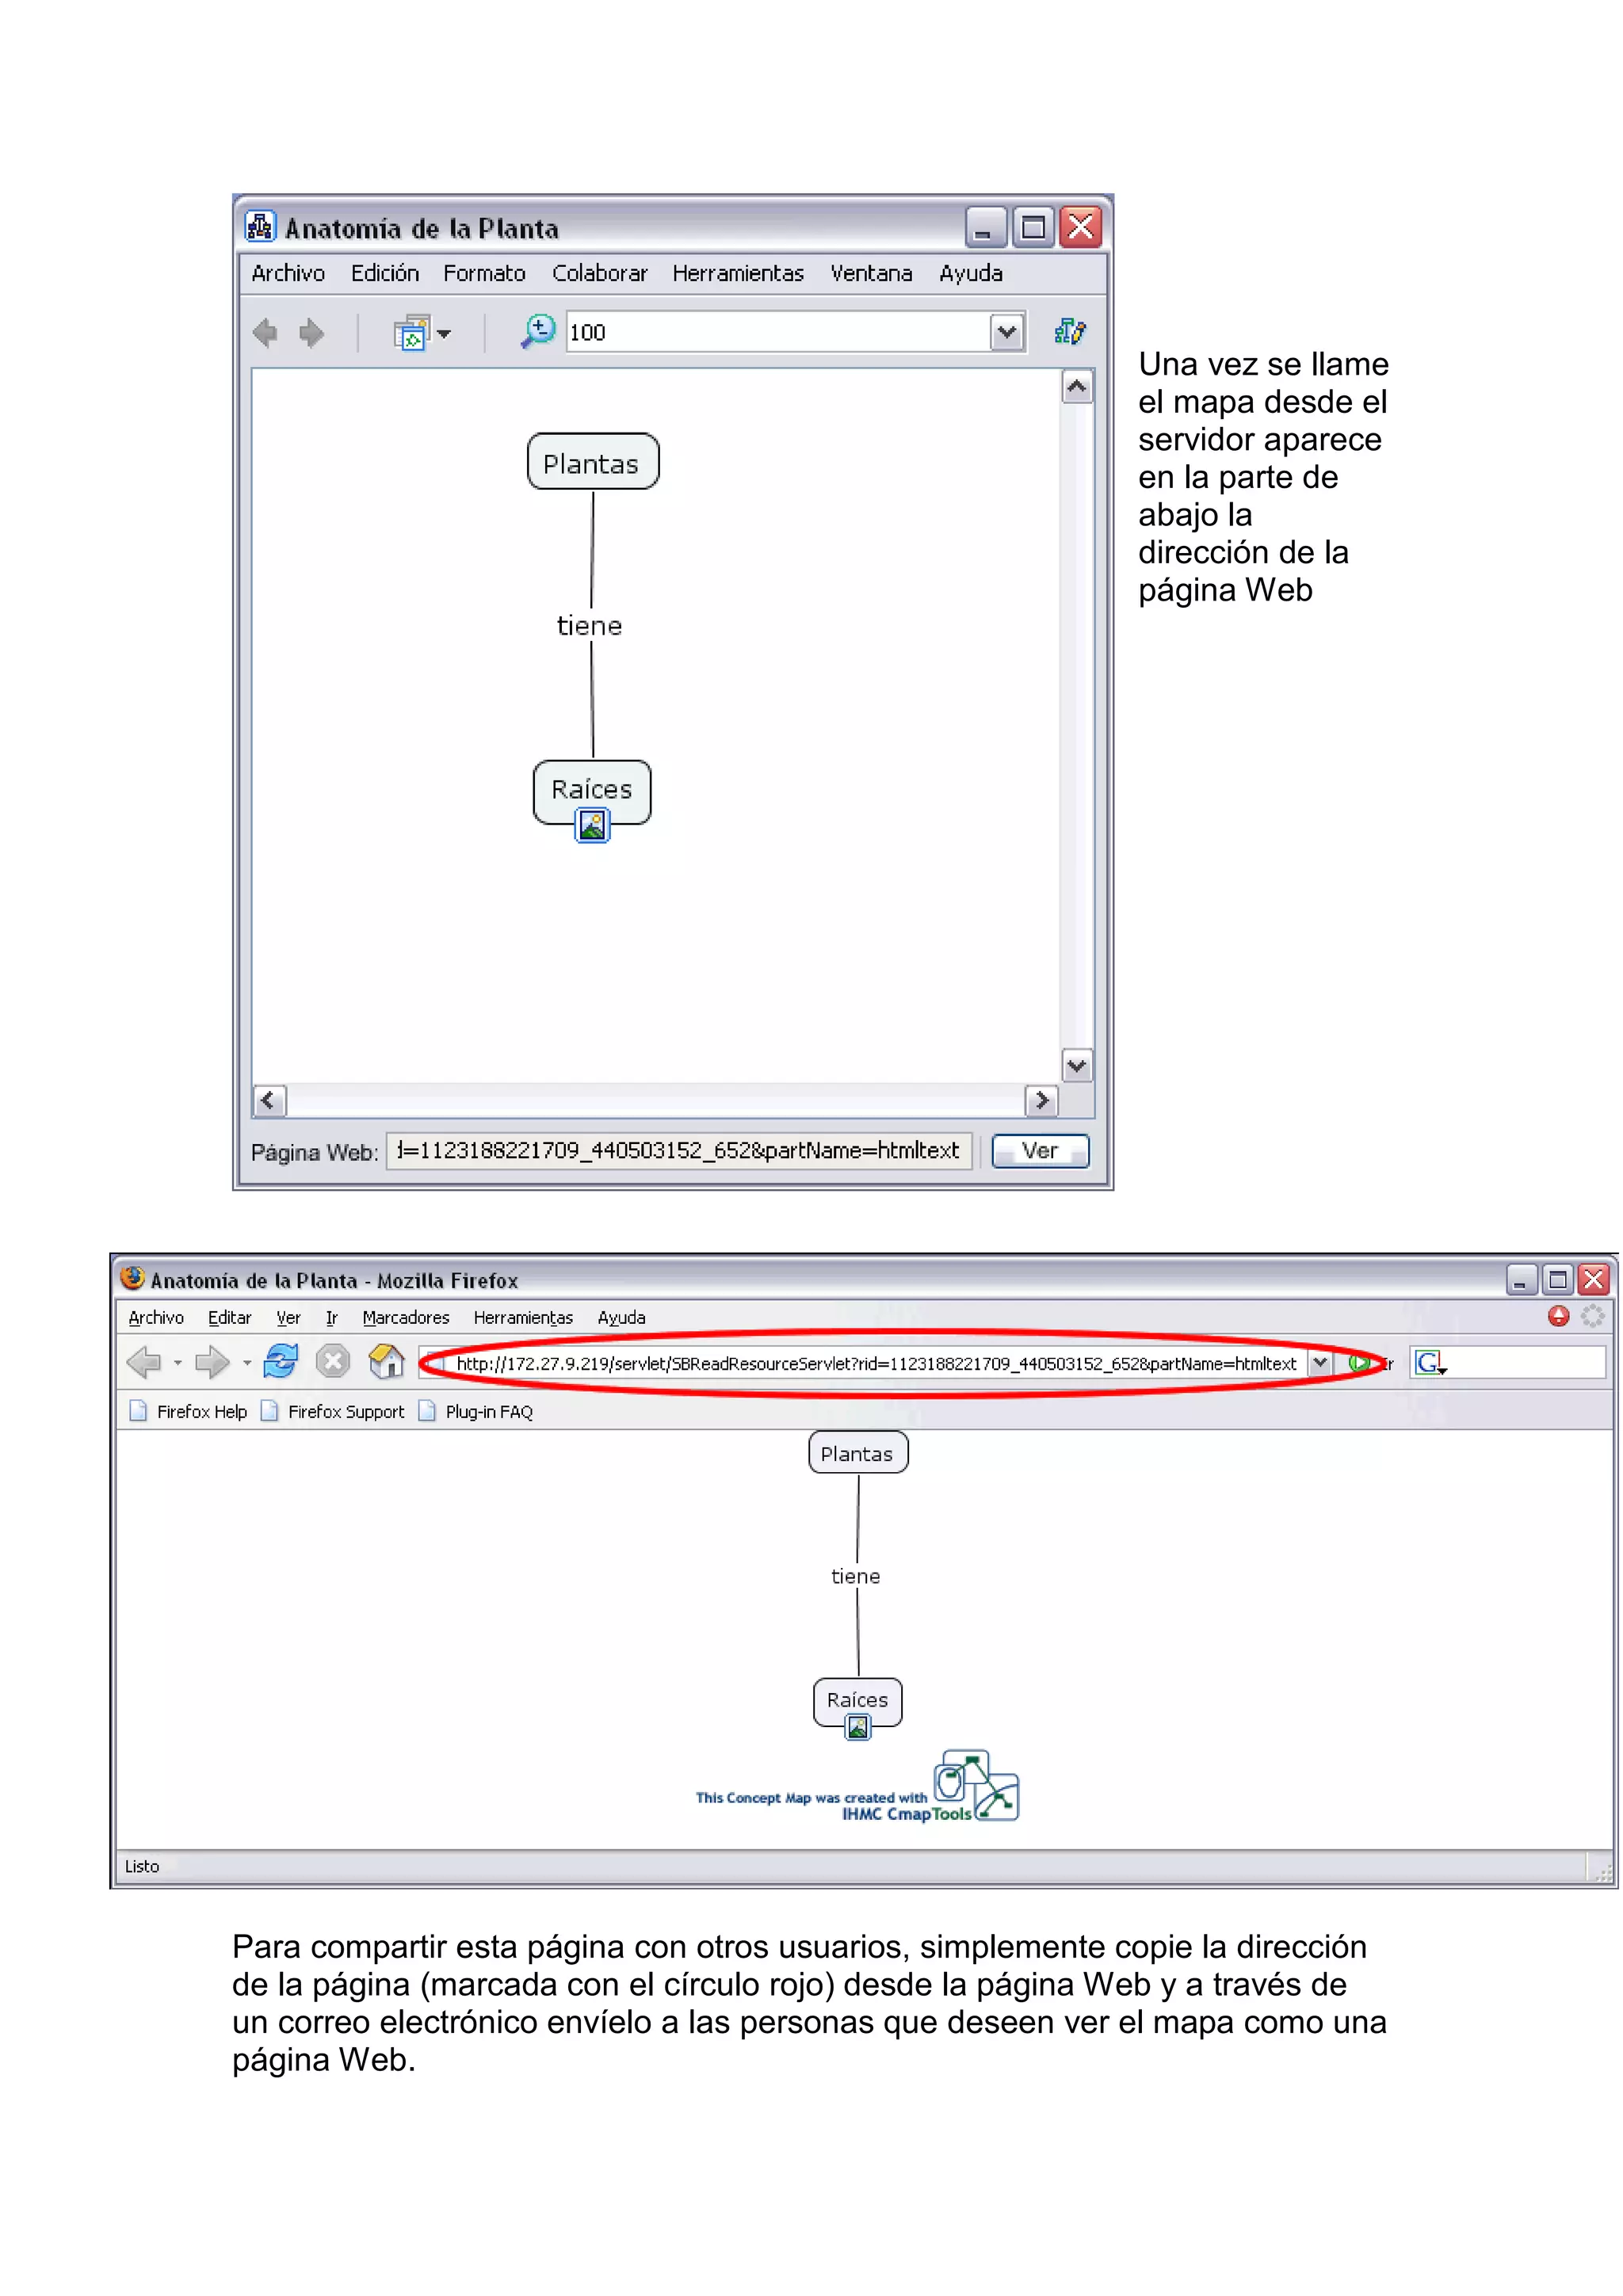
Task: Open the Colaborar menu
Action: 599,273
